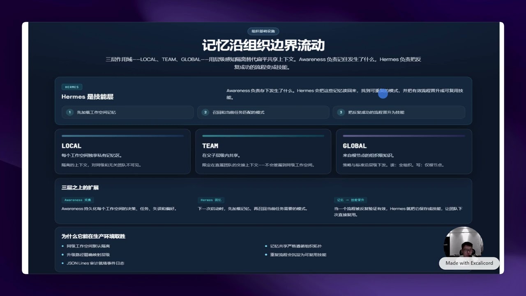The image size is (526, 296).
Task: Click step badge number 1 circle
Action: click(x=69, y=112)
